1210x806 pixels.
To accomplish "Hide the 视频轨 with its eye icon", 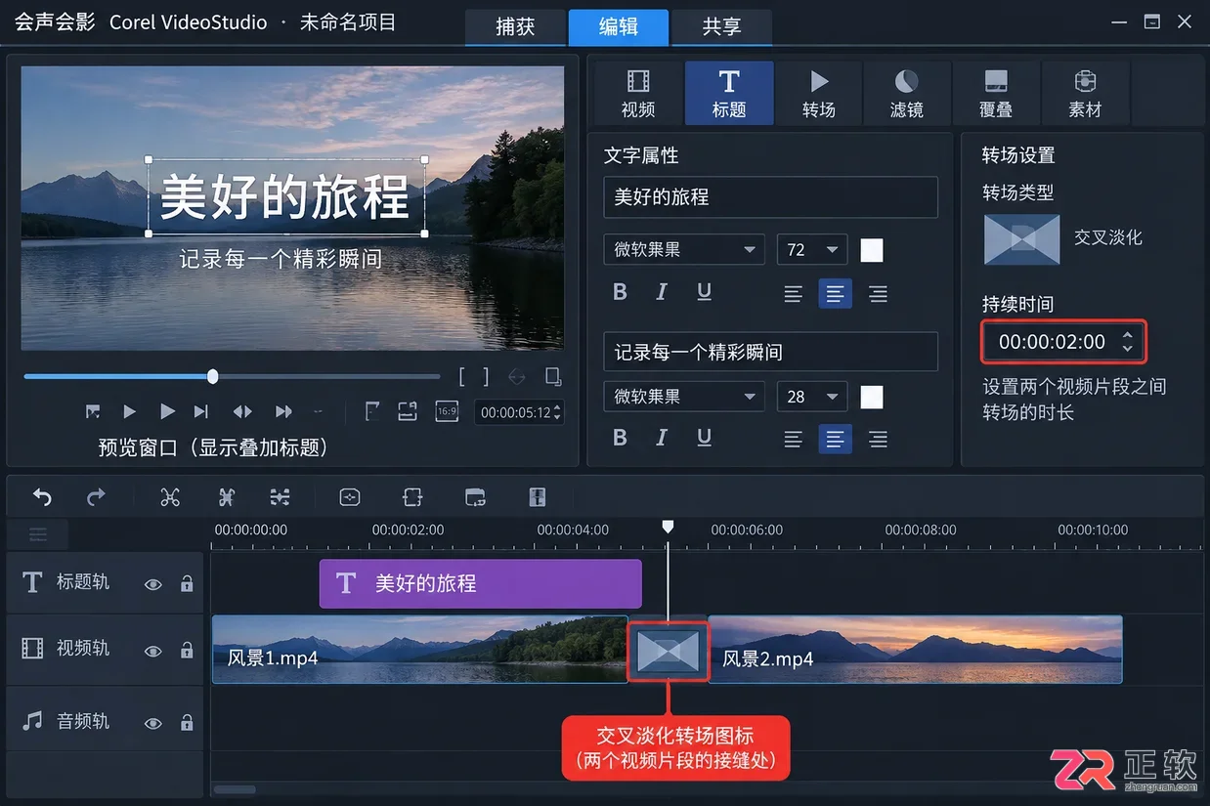I will coord(153,651).
